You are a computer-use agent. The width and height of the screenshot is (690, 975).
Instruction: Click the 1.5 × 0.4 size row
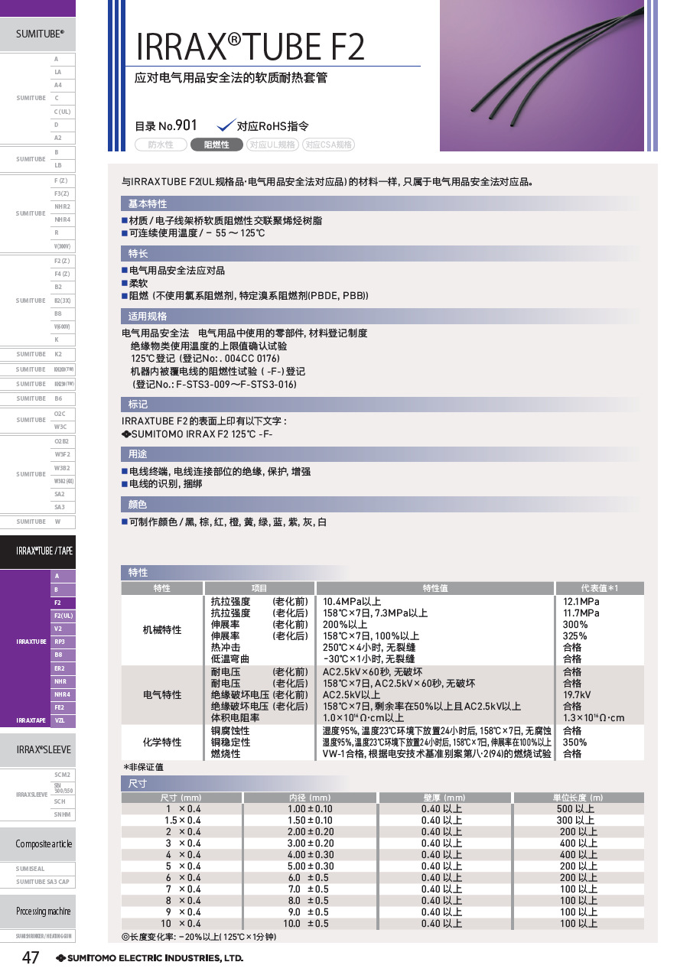click(x=382, y=820)
